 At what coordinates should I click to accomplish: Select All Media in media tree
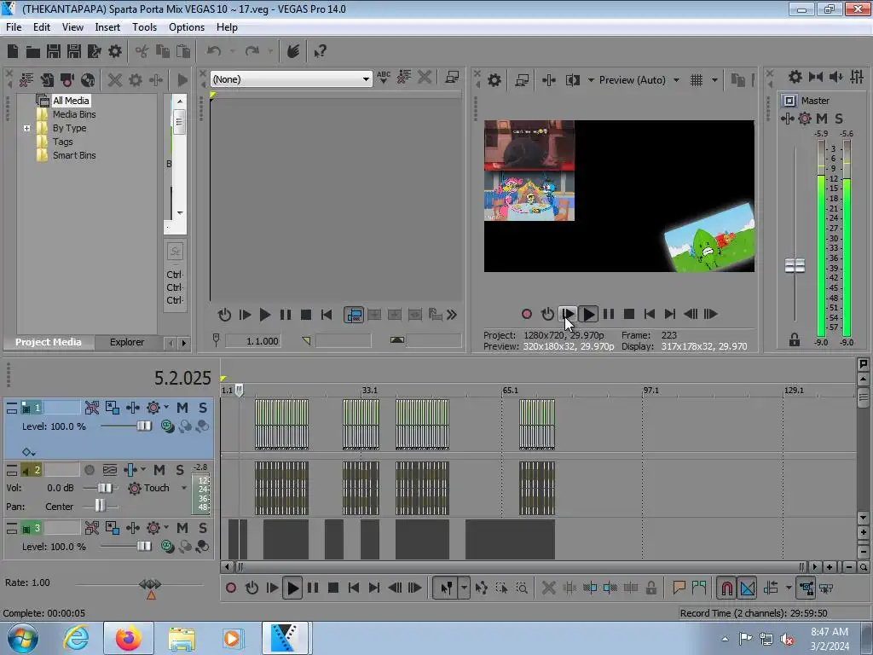tap(71, 101)
